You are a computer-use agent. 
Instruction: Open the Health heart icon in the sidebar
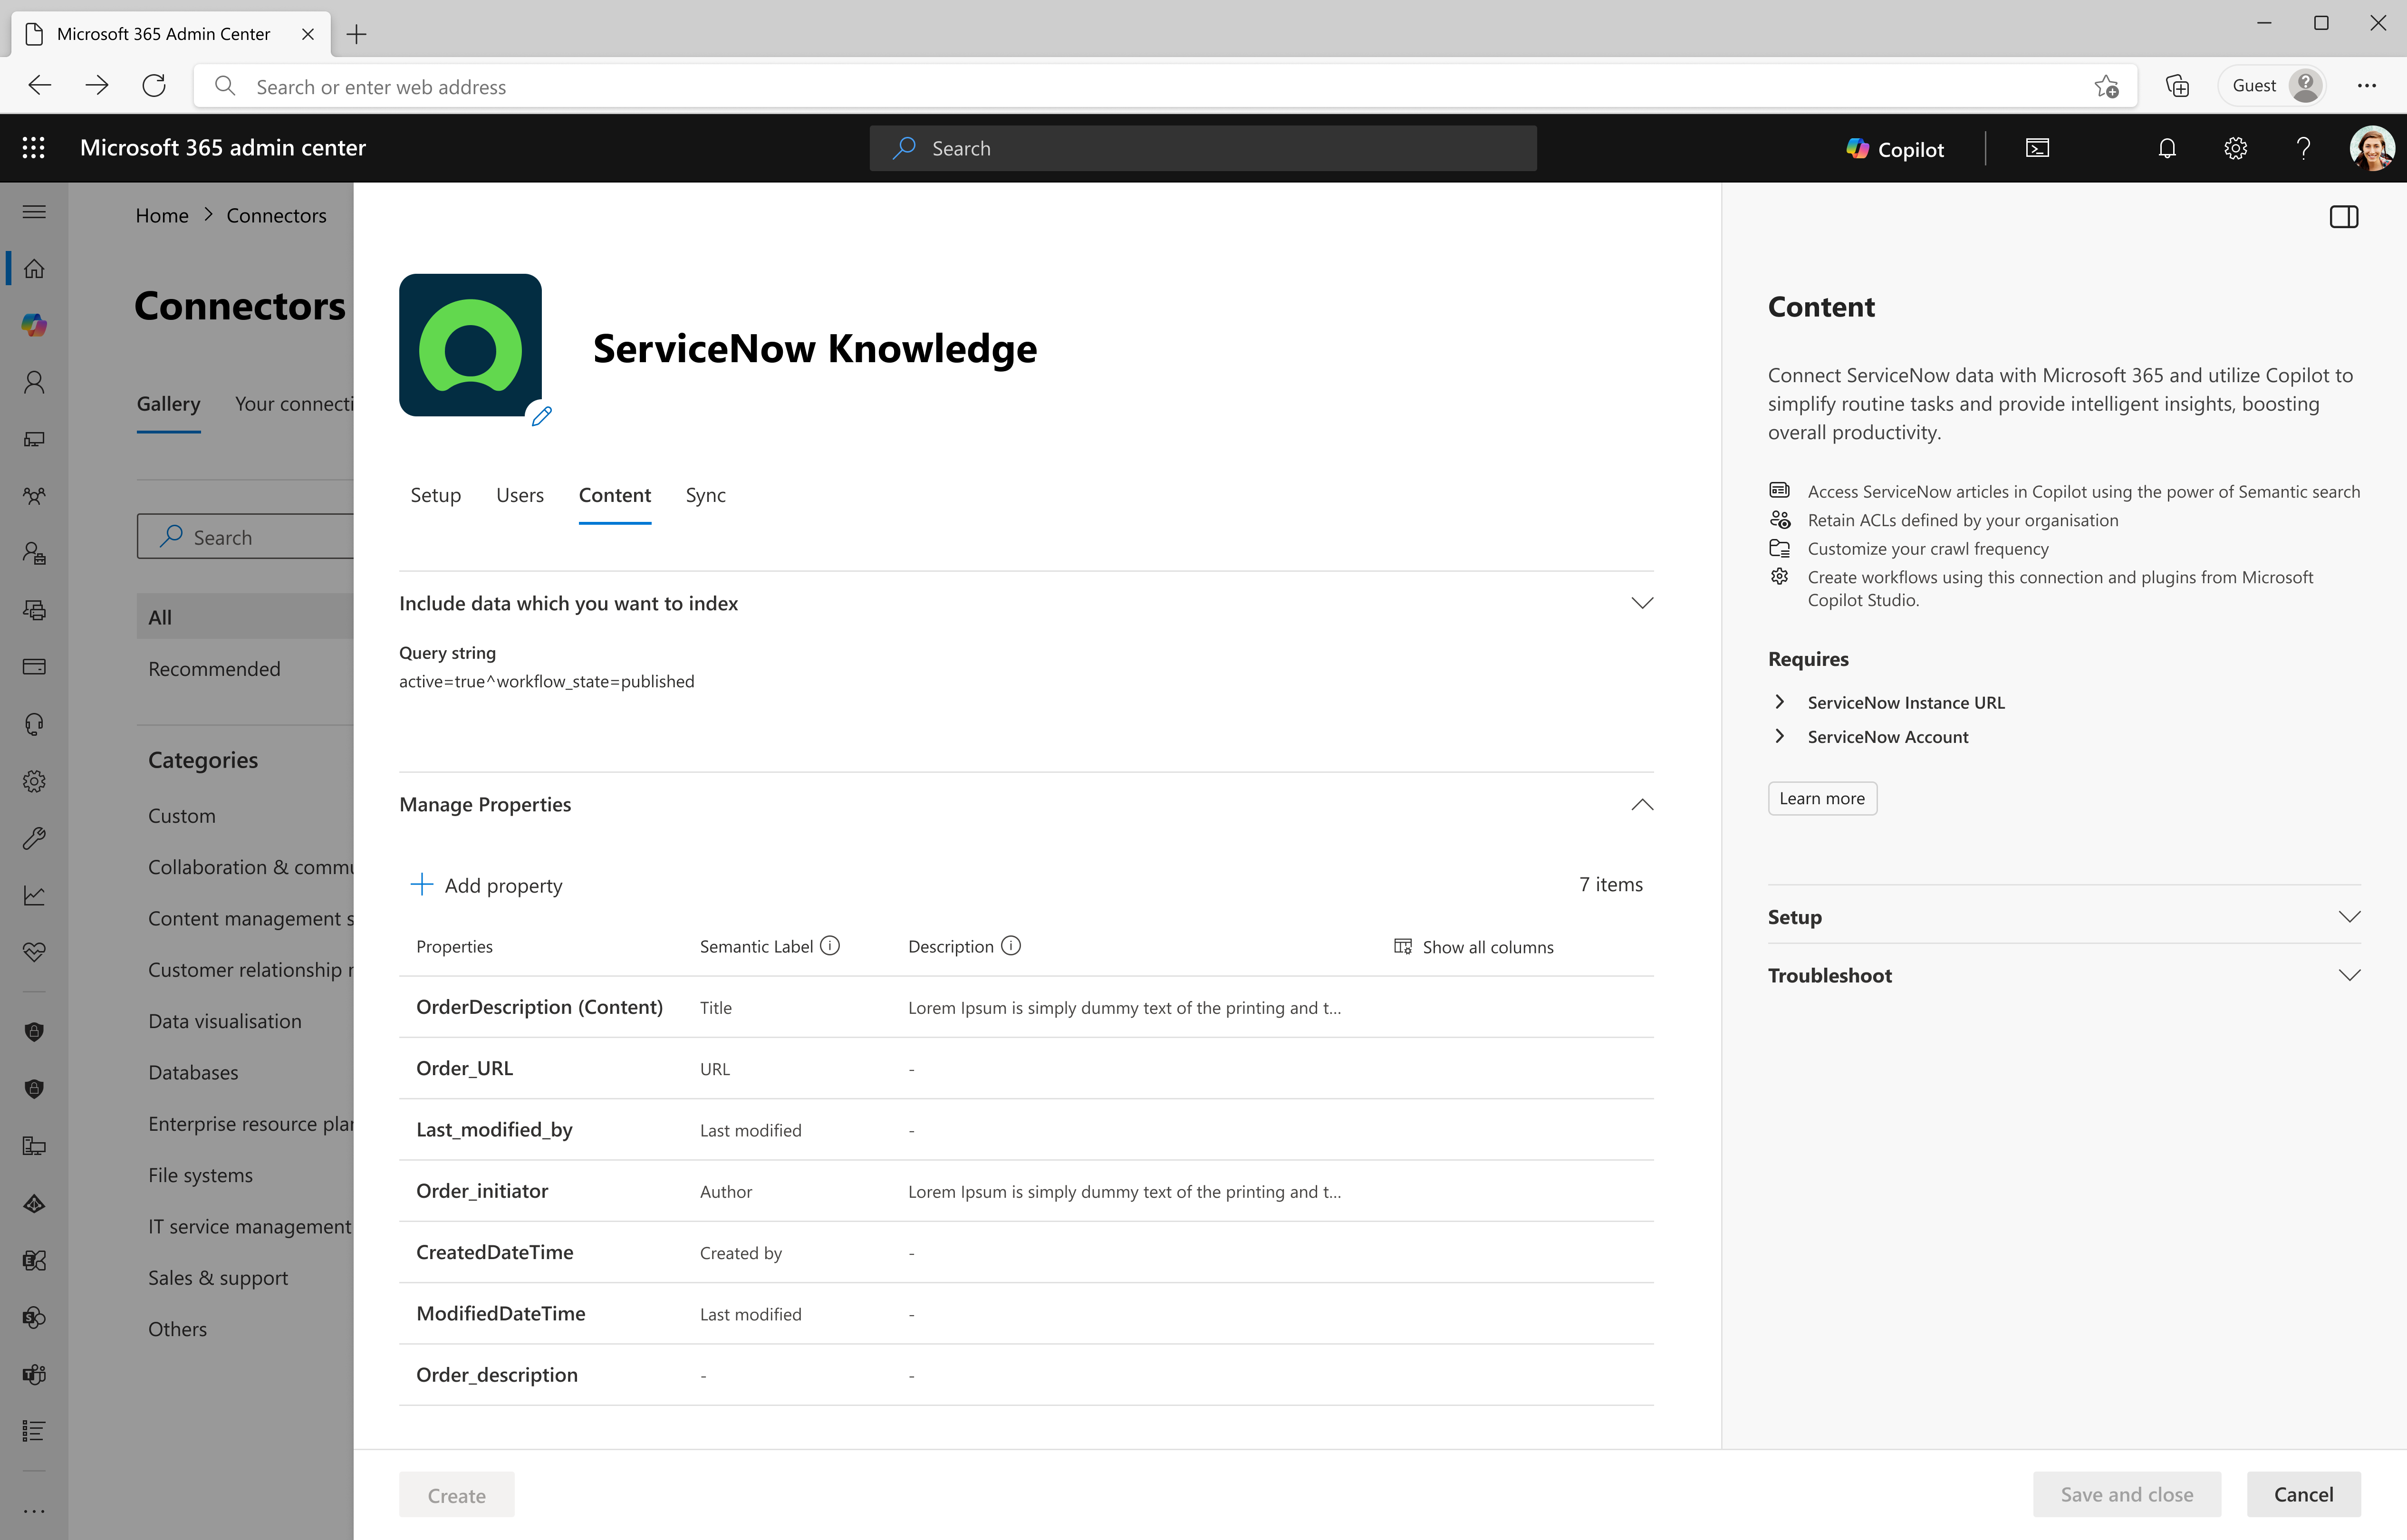click(x=34, y=952)
